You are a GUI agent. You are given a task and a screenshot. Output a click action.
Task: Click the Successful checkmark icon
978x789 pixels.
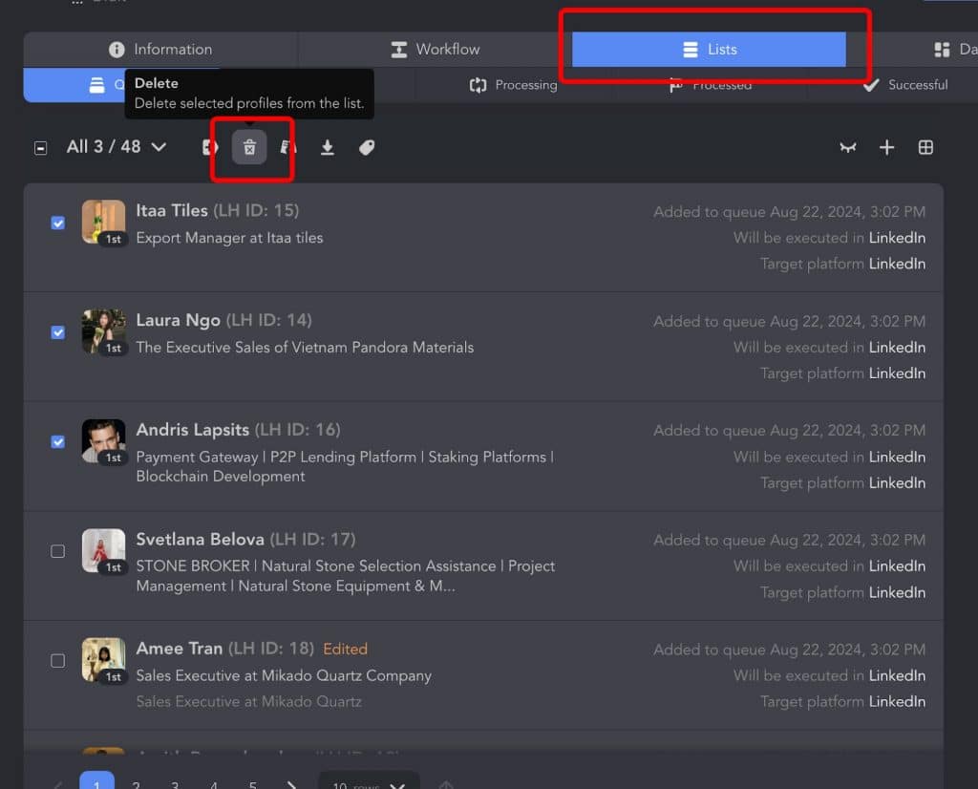pyautogui.click(x=871, y=85)
